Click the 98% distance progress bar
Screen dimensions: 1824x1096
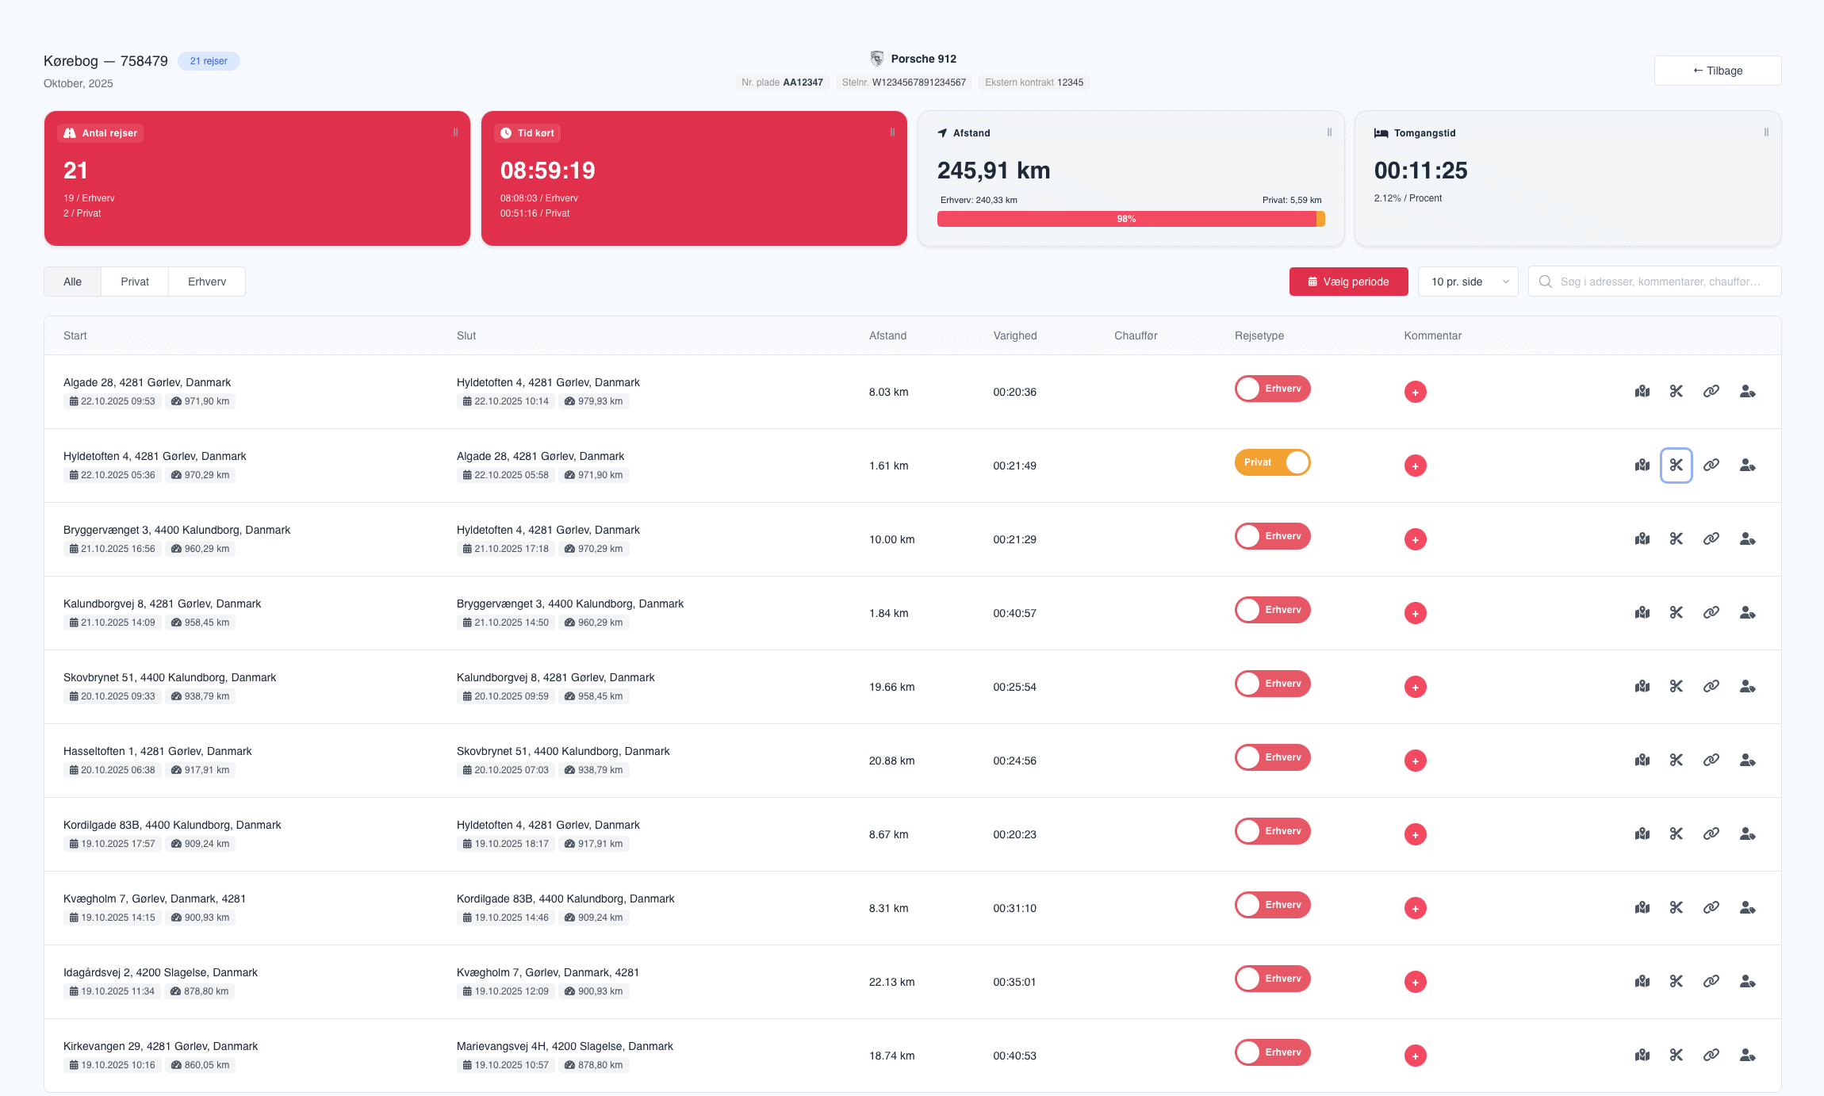pyautogui.click(x=1126, y=219)
